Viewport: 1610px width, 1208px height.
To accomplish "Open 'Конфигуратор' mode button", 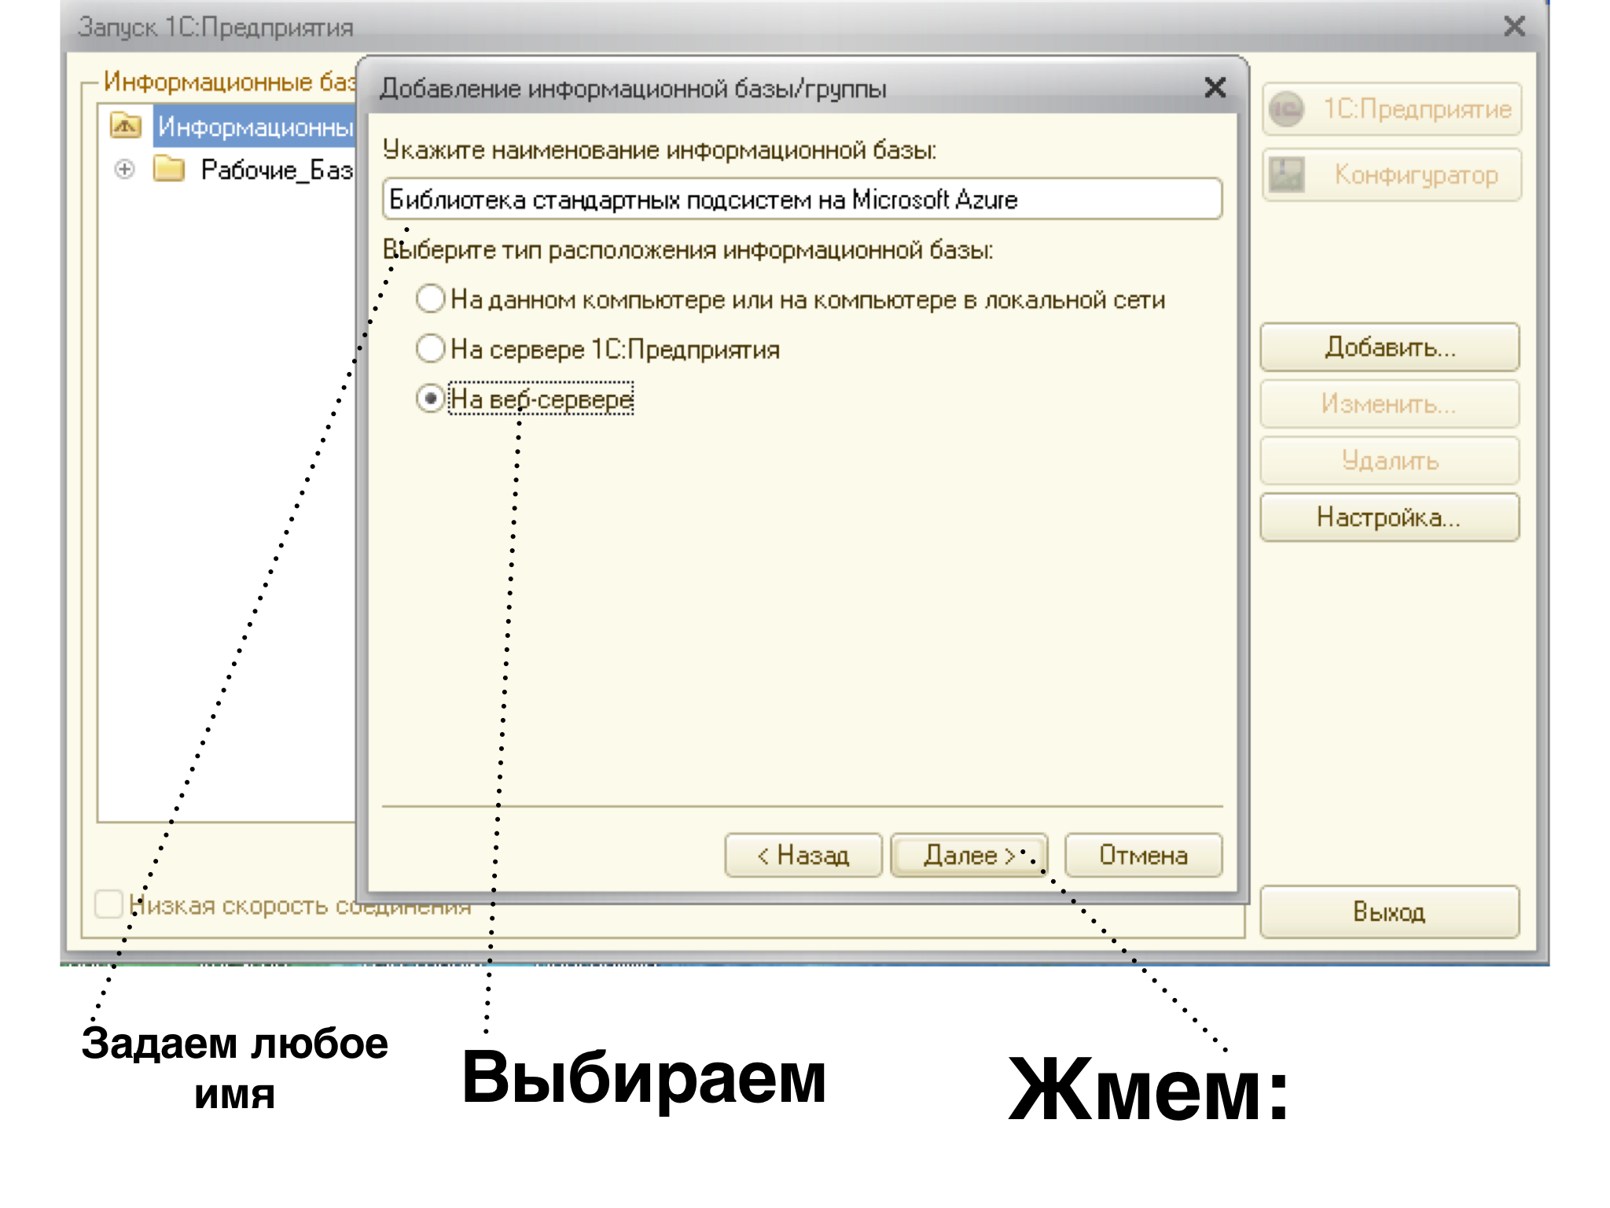I will click(1391, 175).
